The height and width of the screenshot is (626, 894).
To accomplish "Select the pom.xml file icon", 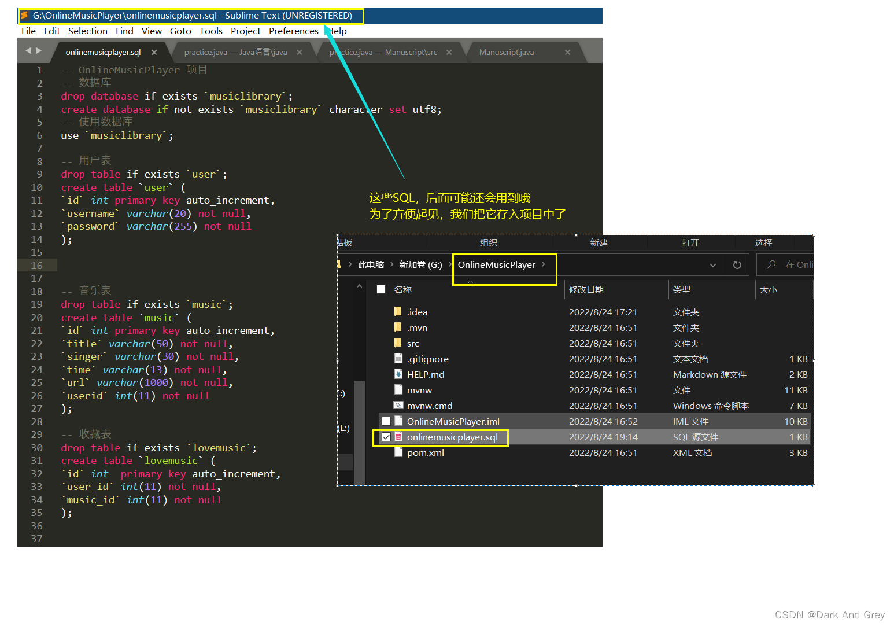I will [398, 452].
